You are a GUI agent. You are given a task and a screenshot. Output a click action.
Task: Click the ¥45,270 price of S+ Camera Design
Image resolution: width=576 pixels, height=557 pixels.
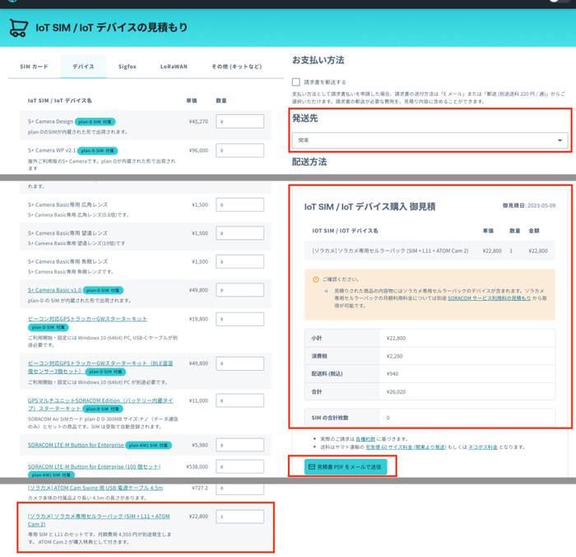(x=198, y=121)
